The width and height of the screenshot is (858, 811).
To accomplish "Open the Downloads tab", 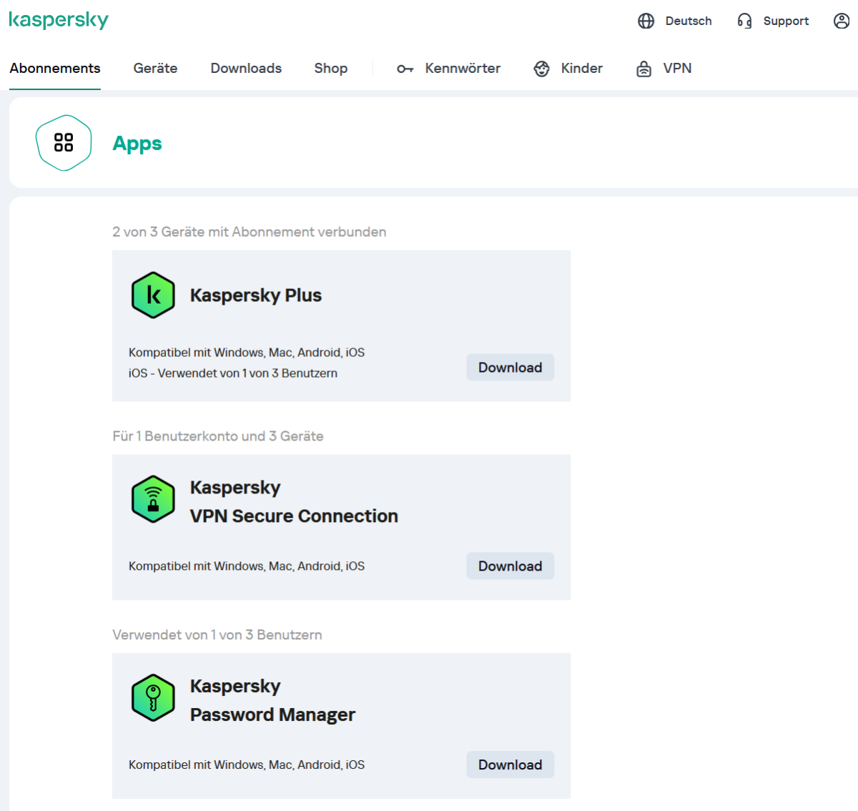I will click(x=246, y=69).
